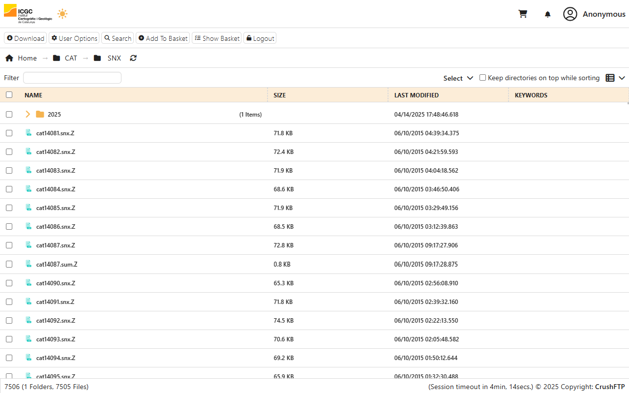Screen dimensions: 629x393
Task: Open the Anonymous user avatar icon
Action: pos(570,14)
